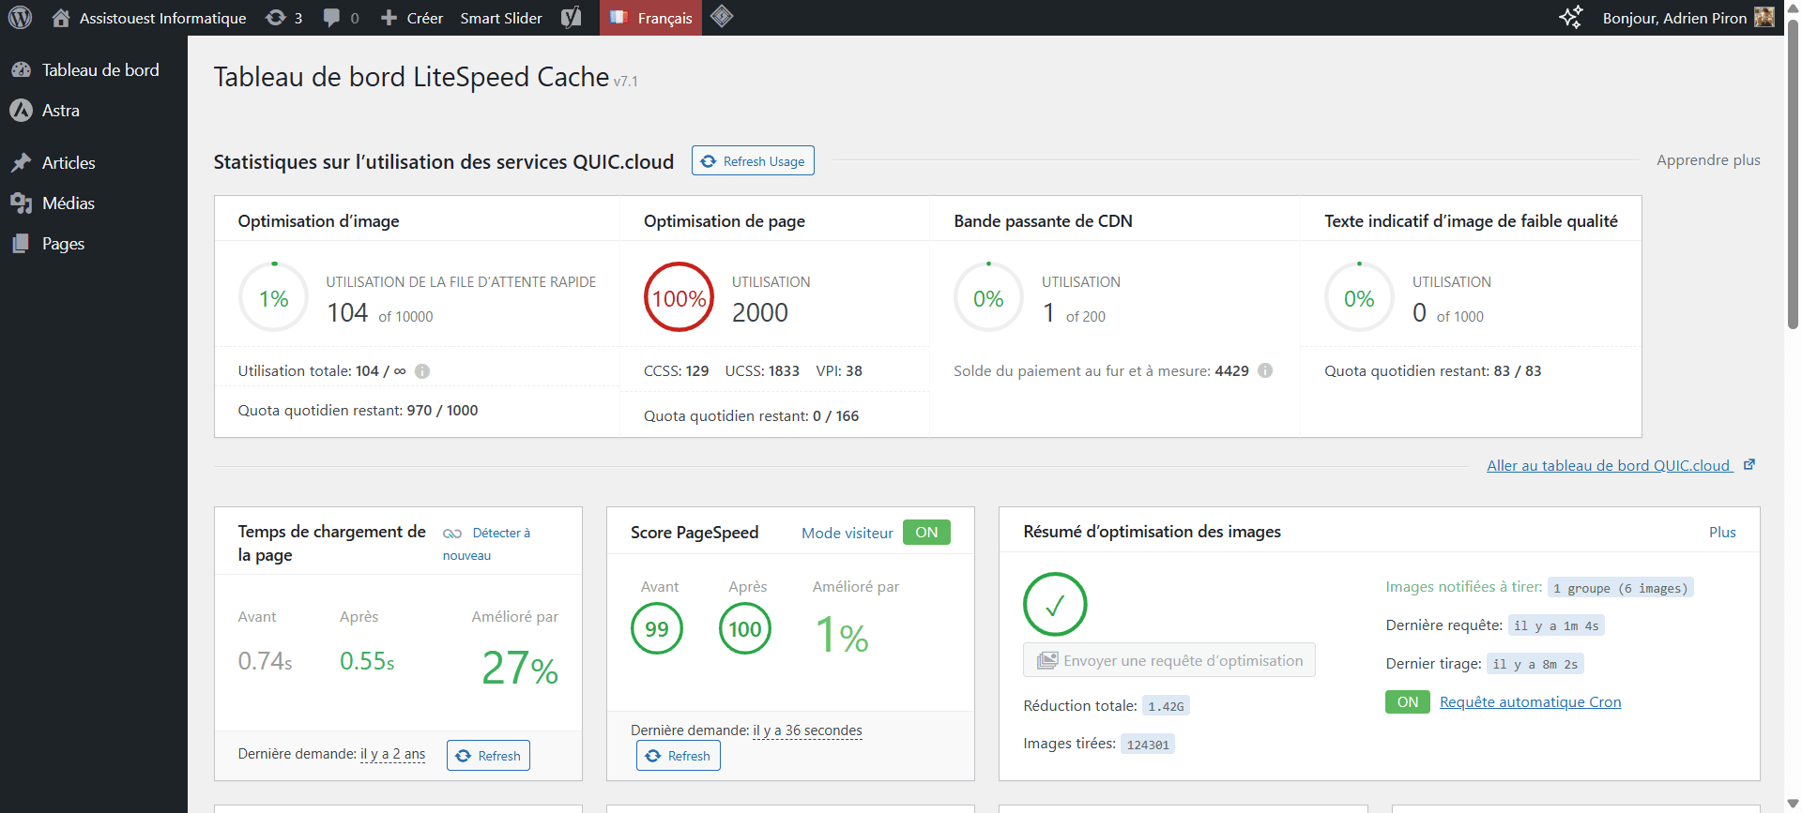
Task: Click the 100% page optimization usage gauge
Action: (x=679, y=298)
